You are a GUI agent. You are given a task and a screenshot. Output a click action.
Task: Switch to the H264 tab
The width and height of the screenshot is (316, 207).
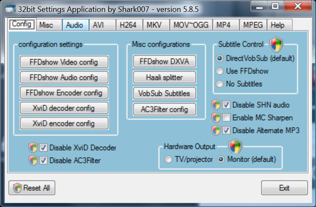[x=128, y=25]
